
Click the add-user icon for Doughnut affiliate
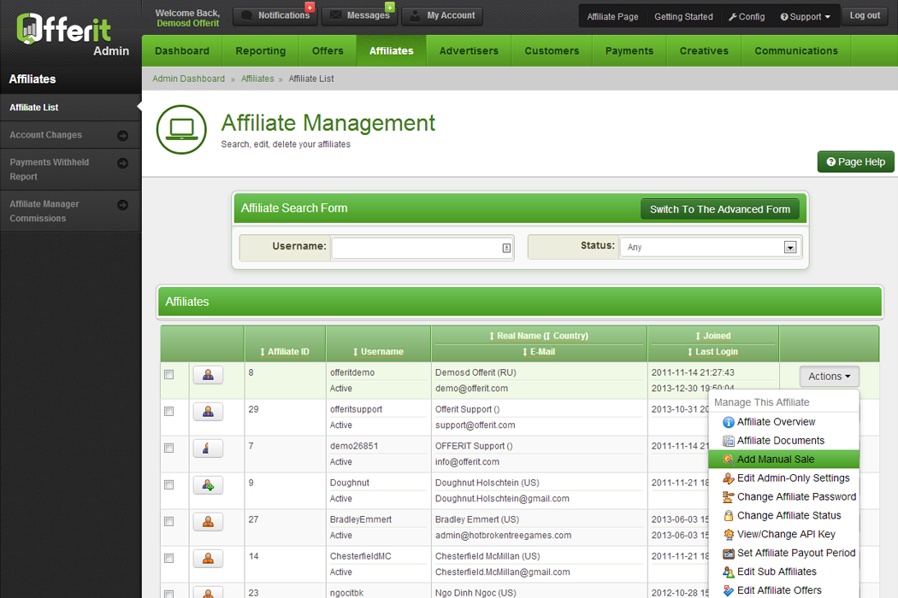tap(208, 485)
